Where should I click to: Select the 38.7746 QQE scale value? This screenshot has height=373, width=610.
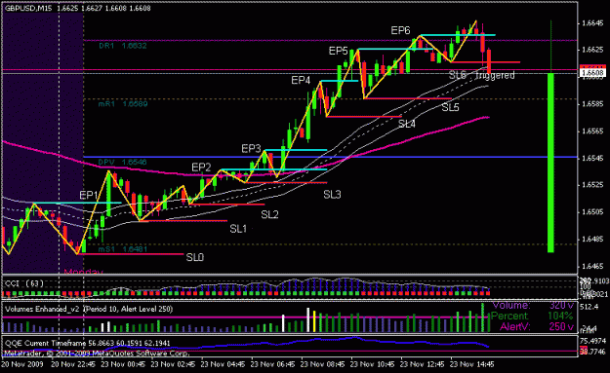(x=592, y=352)
